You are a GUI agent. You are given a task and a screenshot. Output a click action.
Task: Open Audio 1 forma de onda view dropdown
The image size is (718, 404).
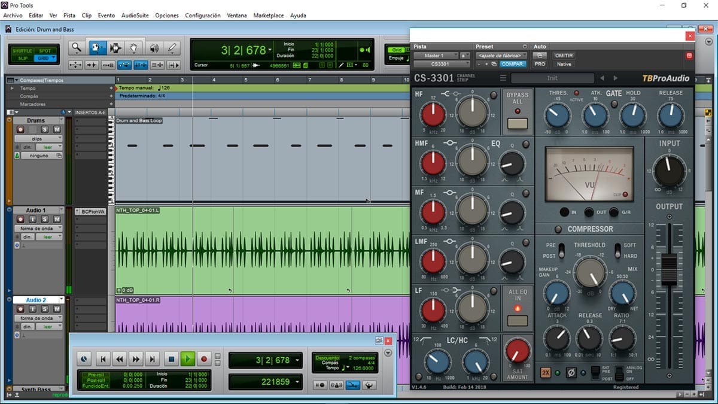point(38,228)
